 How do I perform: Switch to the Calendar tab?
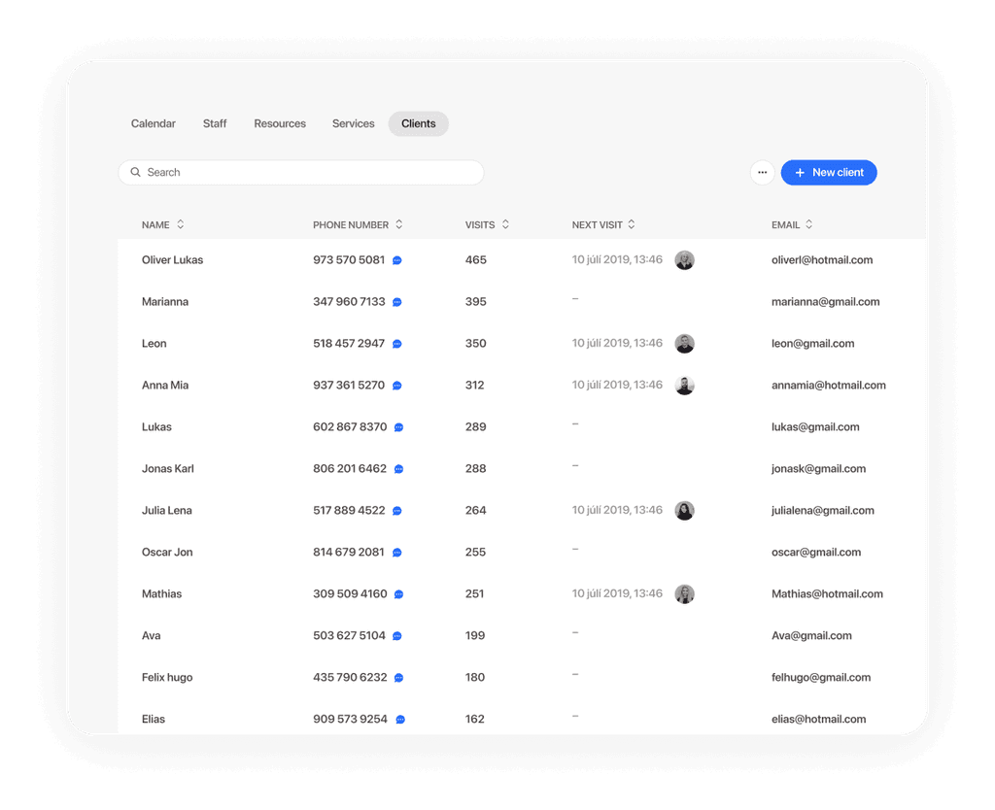153,123
